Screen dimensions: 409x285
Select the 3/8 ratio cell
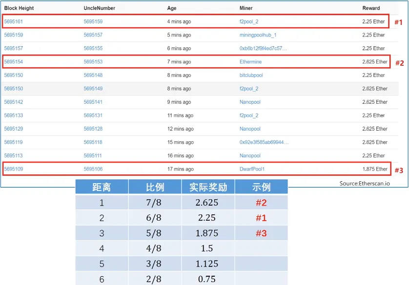coord(155,264)
